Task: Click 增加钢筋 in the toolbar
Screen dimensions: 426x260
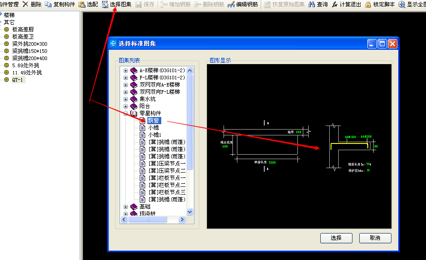Action: click(x=176, y=4)
